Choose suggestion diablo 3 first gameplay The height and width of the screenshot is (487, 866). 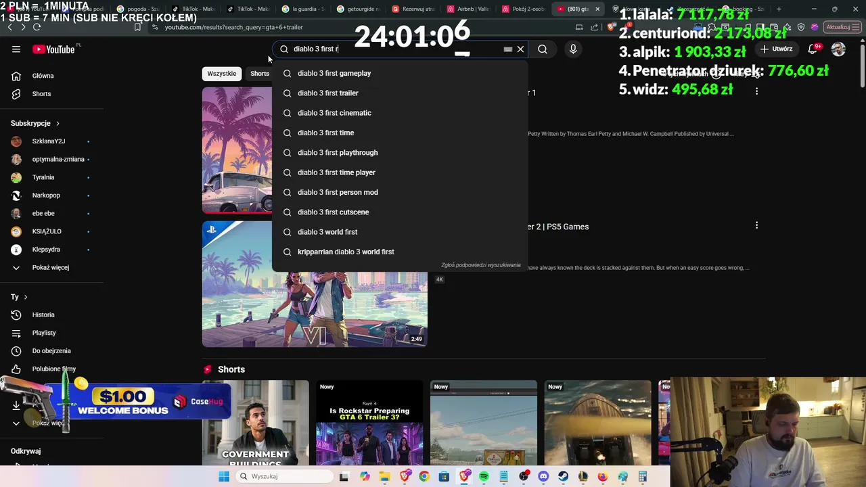[400, 73]
